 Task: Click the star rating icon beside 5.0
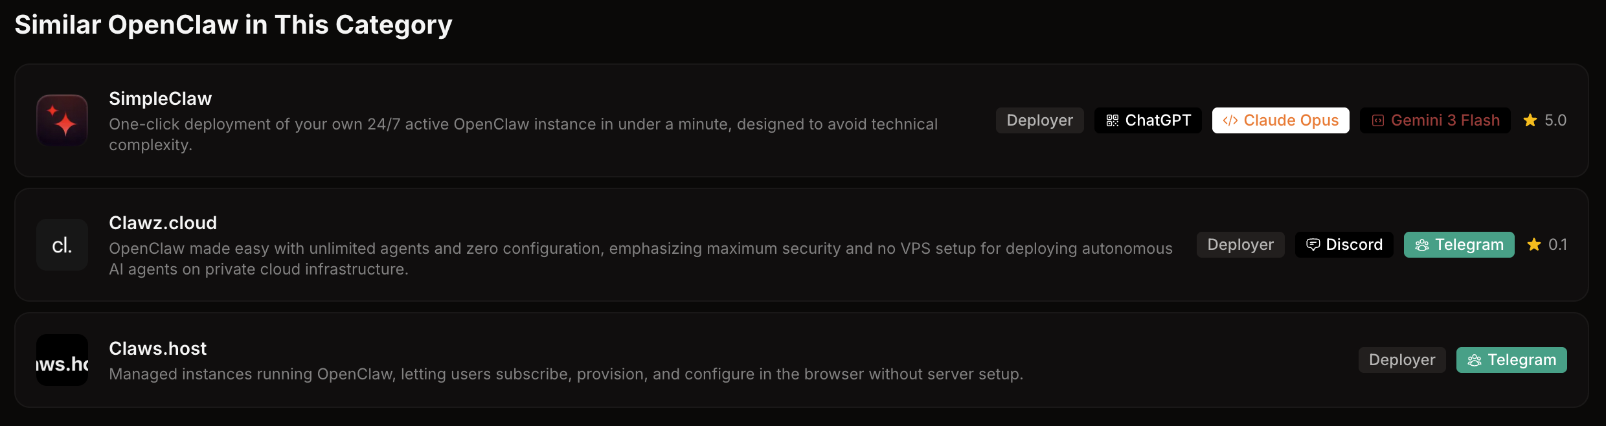(x=1530, y=120)
